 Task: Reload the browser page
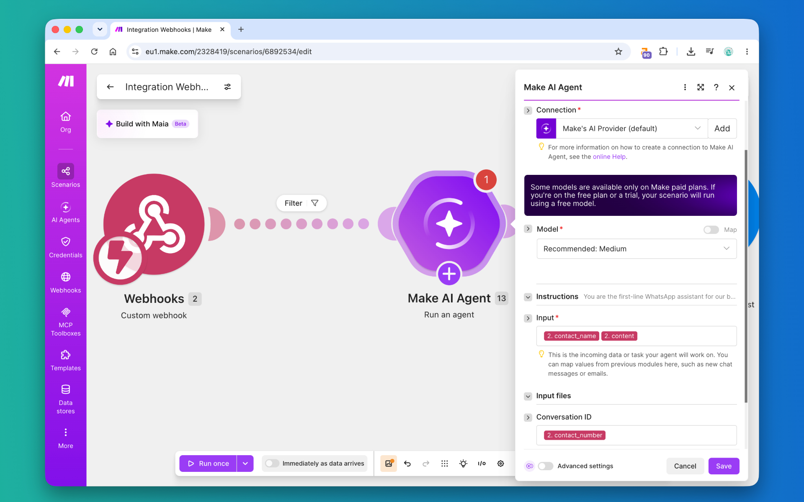(x=94, y=51)
